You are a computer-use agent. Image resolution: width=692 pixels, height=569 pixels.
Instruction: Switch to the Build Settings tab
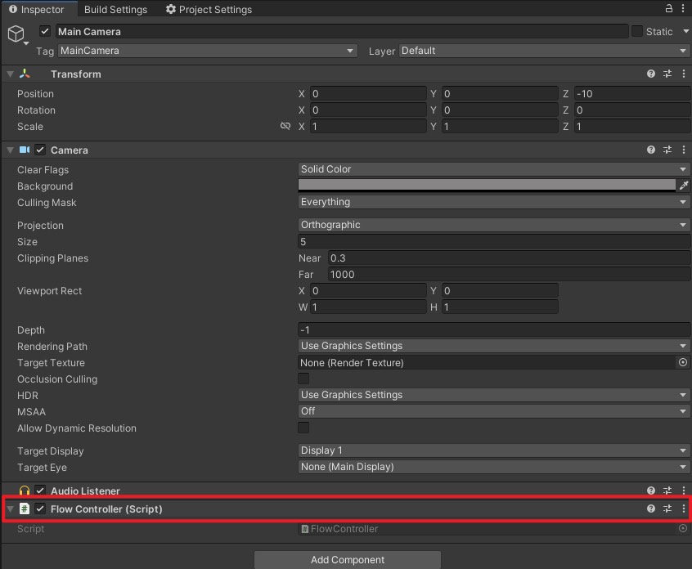click(115, 10)
